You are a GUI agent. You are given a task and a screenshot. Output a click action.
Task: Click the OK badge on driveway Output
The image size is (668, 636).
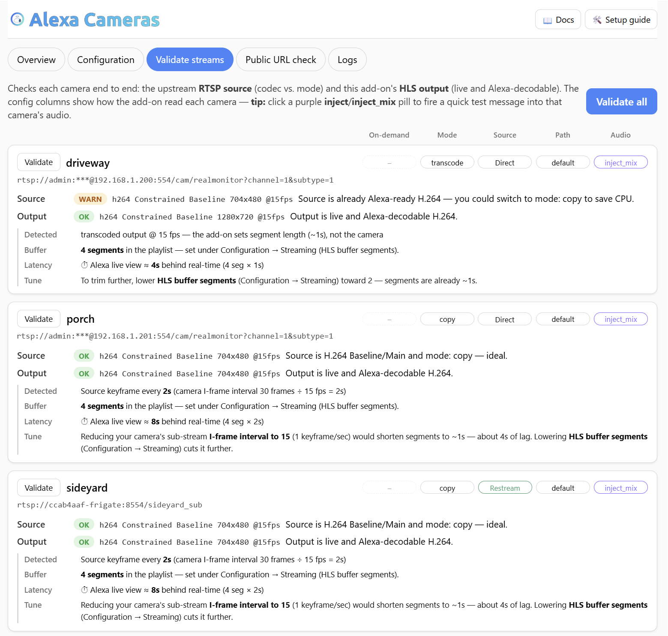84,216
